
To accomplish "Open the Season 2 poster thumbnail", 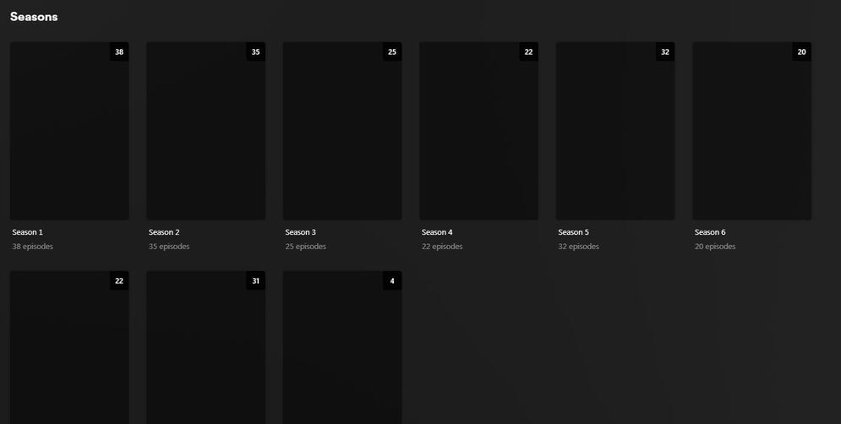I will click(x=206, y=131).
